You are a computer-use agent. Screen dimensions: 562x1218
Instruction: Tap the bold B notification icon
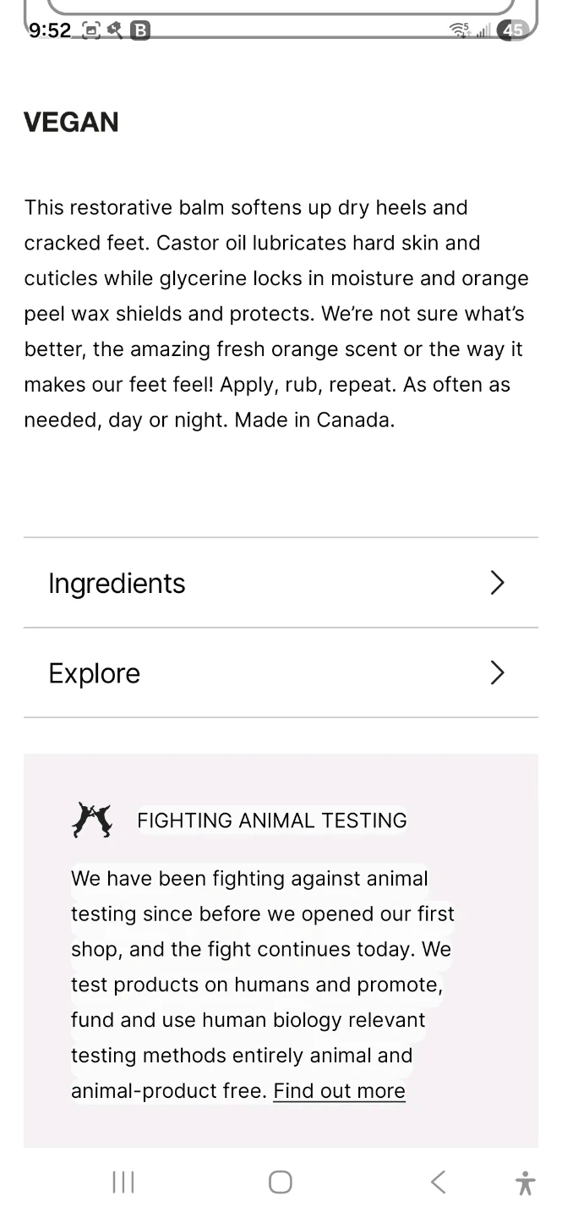(x=140, y=30)
